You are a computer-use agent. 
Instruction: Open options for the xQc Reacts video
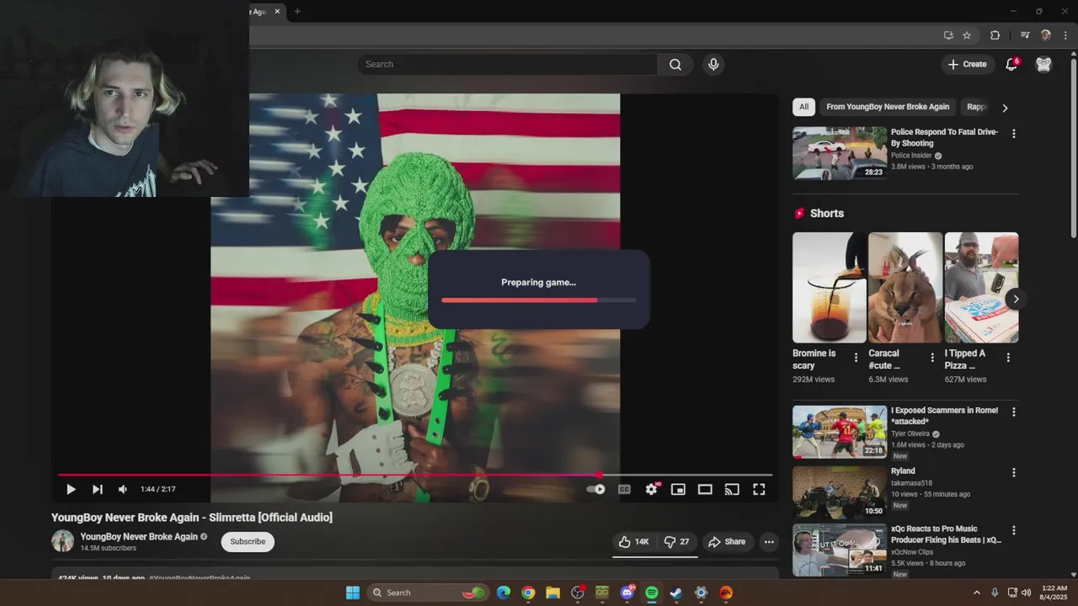(1013, 531)
